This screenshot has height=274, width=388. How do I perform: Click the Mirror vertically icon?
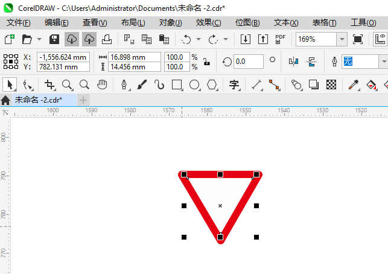point(311,62)
